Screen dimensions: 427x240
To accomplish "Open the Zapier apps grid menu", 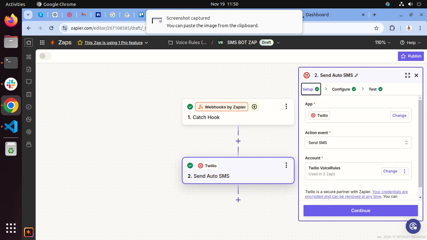I will pos(42,42).
